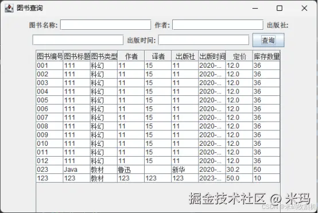Click the 查询 search button
Viewport: 318px width, 213px height.
click(x=268, y=40)
